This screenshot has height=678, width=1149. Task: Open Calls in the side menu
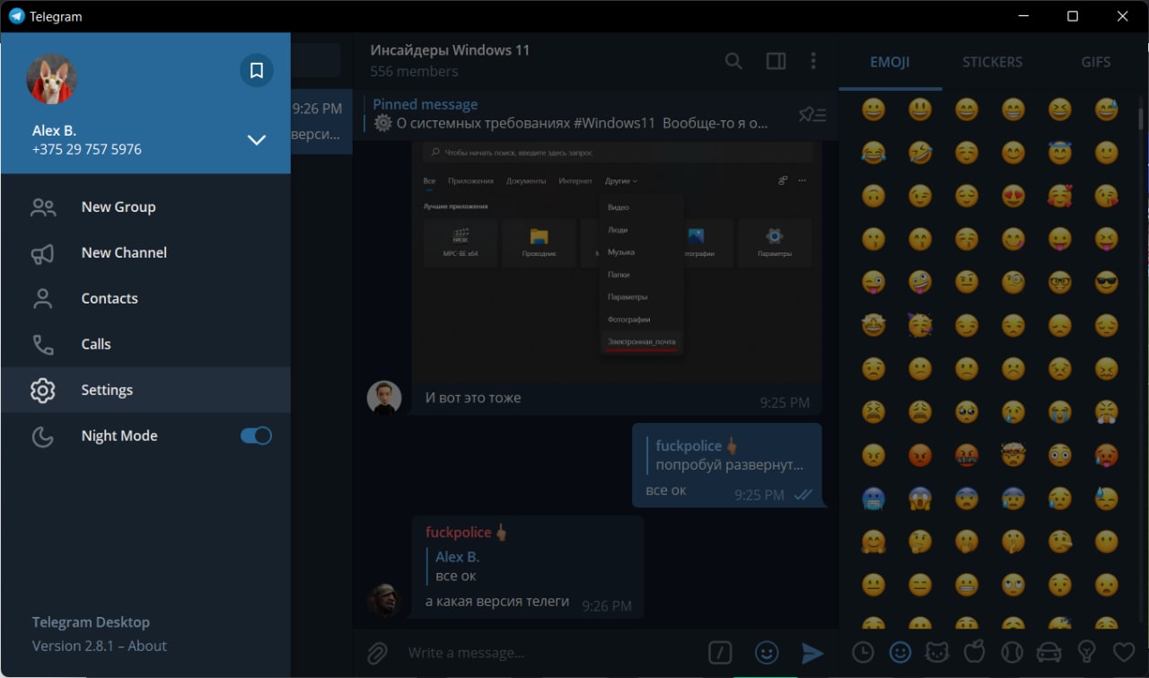pyautogui.click(x=145, y=344)
